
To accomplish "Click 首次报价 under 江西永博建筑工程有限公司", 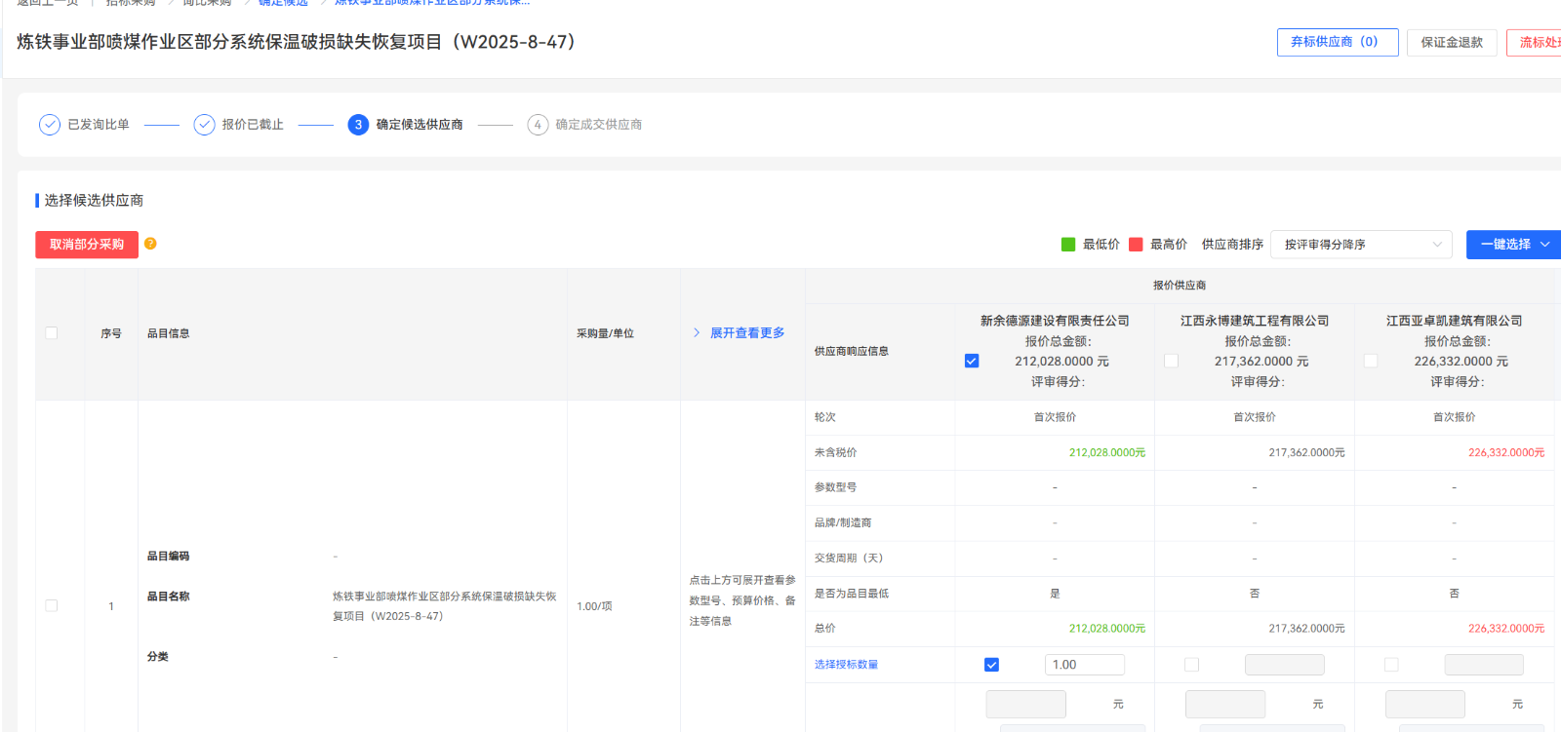I will 1255,417.
